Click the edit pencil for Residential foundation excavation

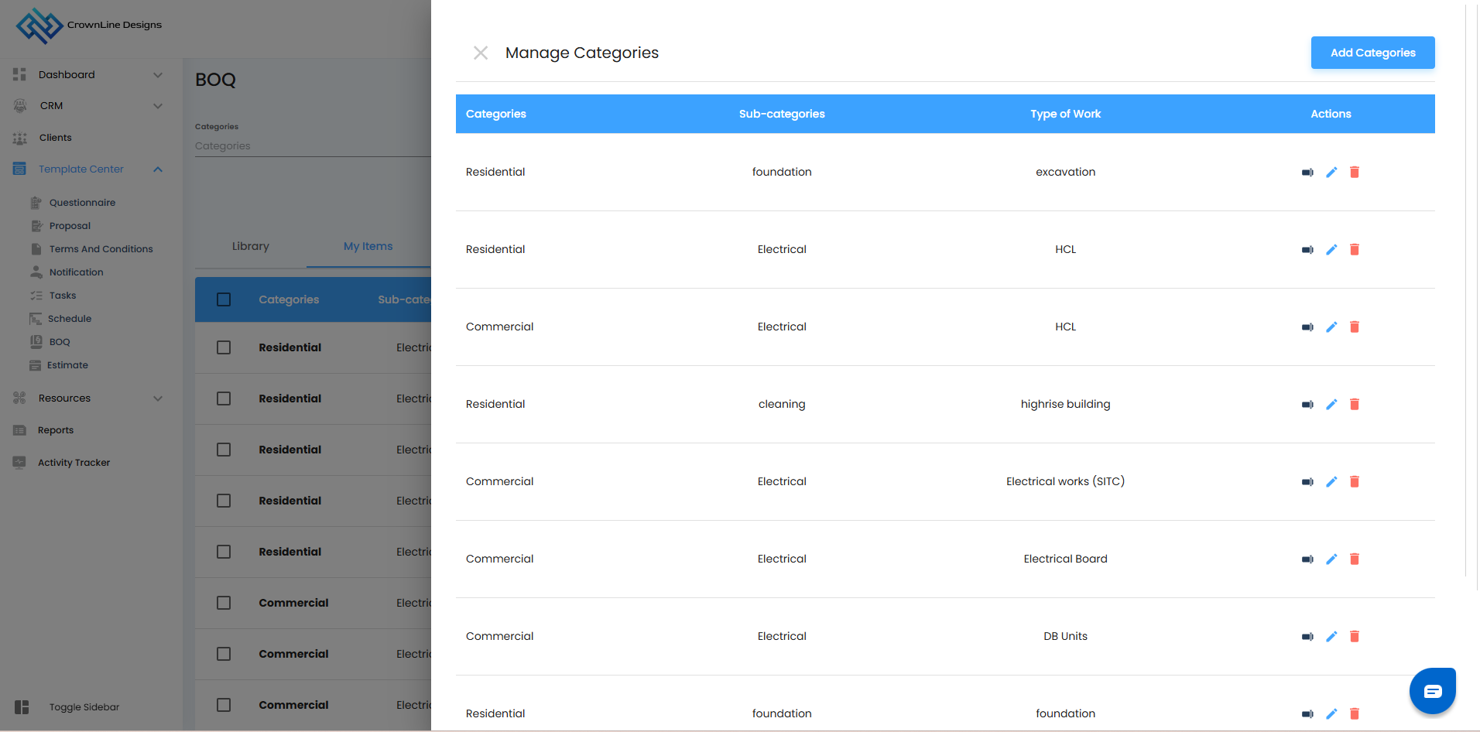[x=1331, y=172]
